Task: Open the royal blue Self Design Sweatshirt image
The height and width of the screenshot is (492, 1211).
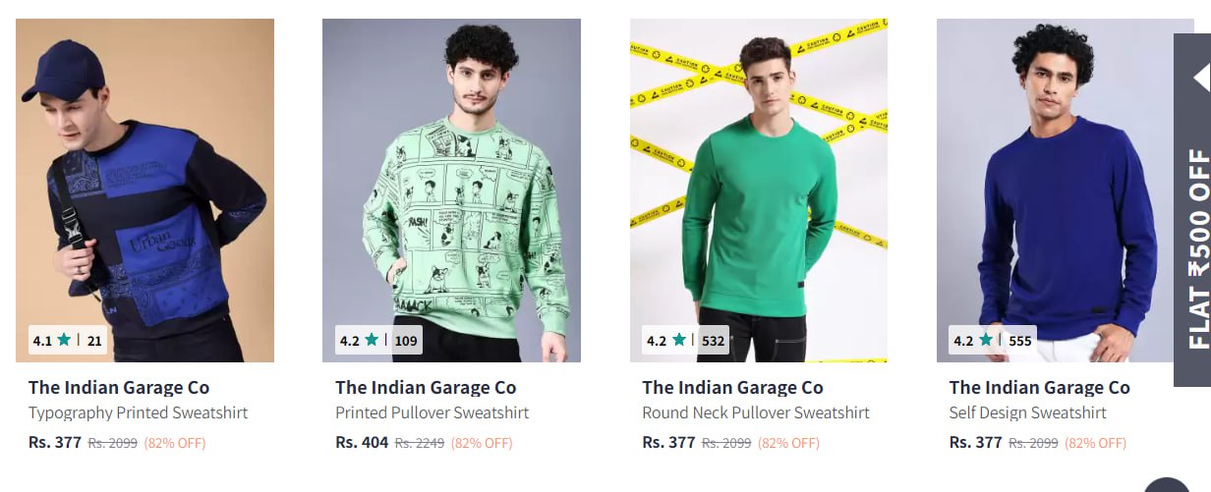Action: pyautogui.click(x=1055, y=191)
